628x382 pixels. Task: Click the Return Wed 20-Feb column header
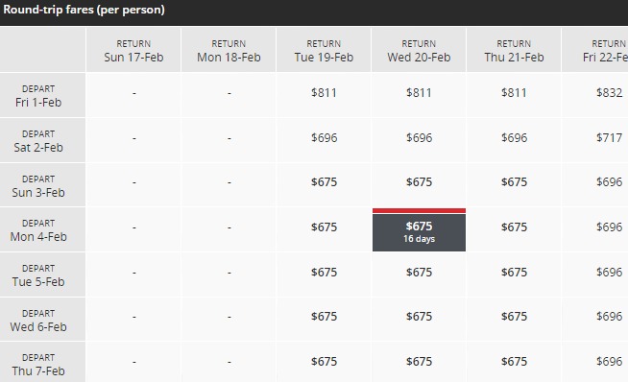[419, 50]
